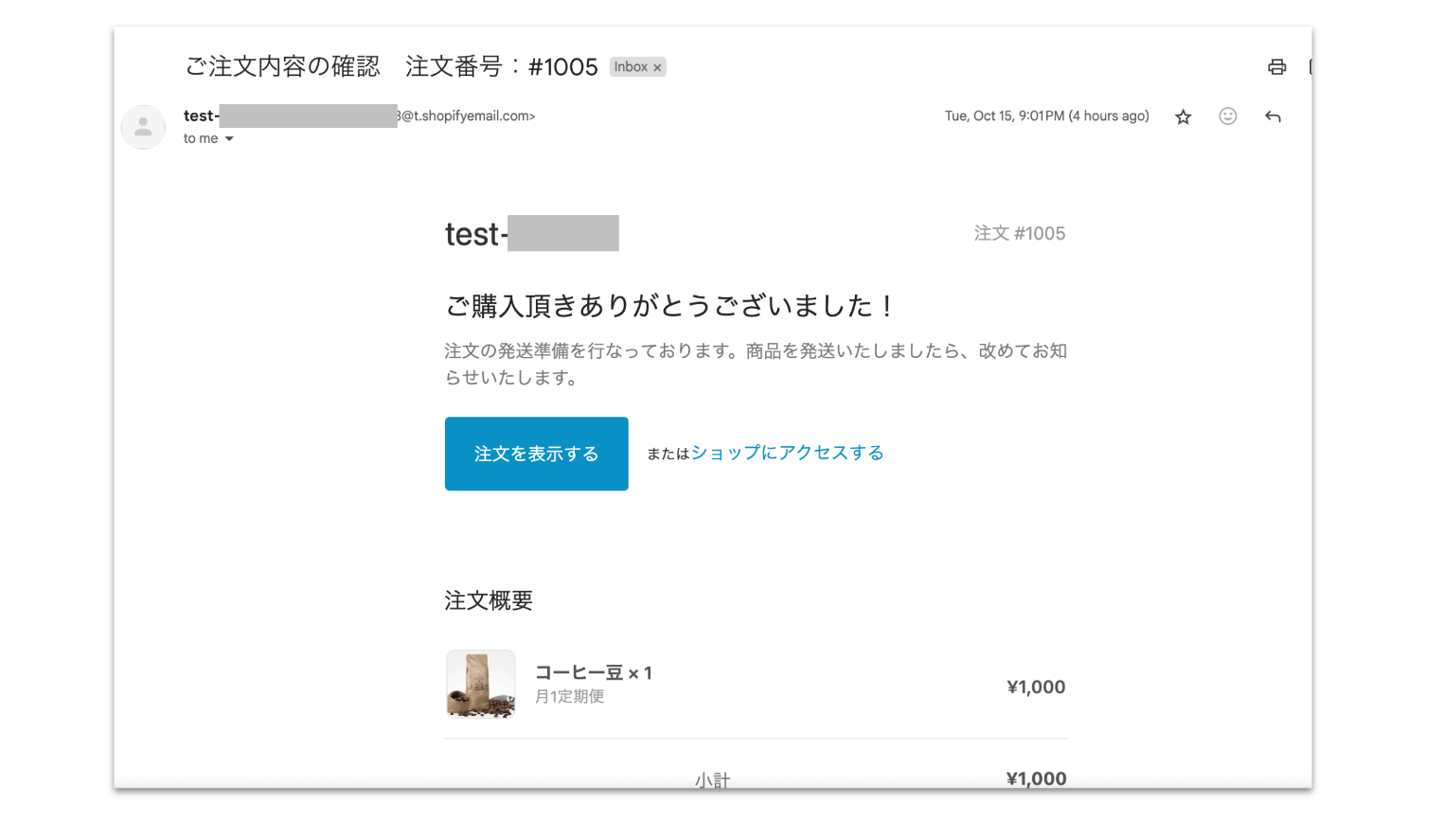Open the ショップにアクセスする link
The height and width of the screenshot is (822, 1443).
point(787,453)
